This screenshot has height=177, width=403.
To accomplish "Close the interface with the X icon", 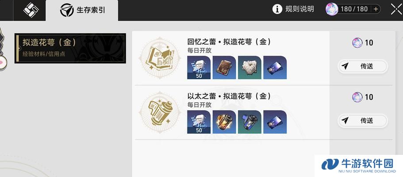I will [x=396, y=9].
